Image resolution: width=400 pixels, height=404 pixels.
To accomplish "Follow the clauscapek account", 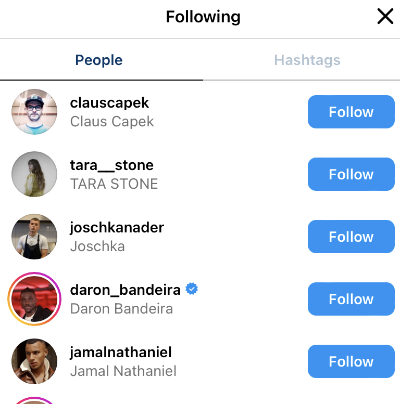I will point(351,112).
